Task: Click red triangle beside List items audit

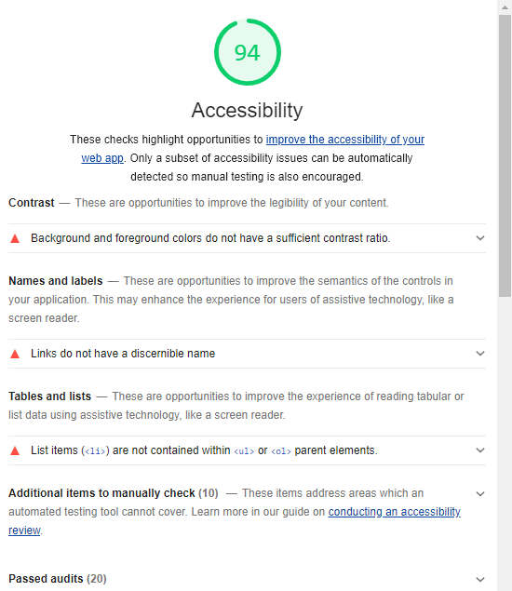Action: coord(15,450)
